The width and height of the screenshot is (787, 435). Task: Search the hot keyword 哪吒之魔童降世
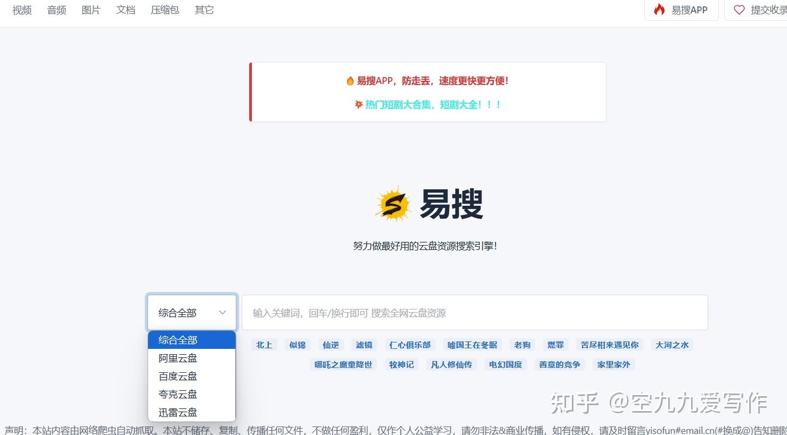click(343, 364)
